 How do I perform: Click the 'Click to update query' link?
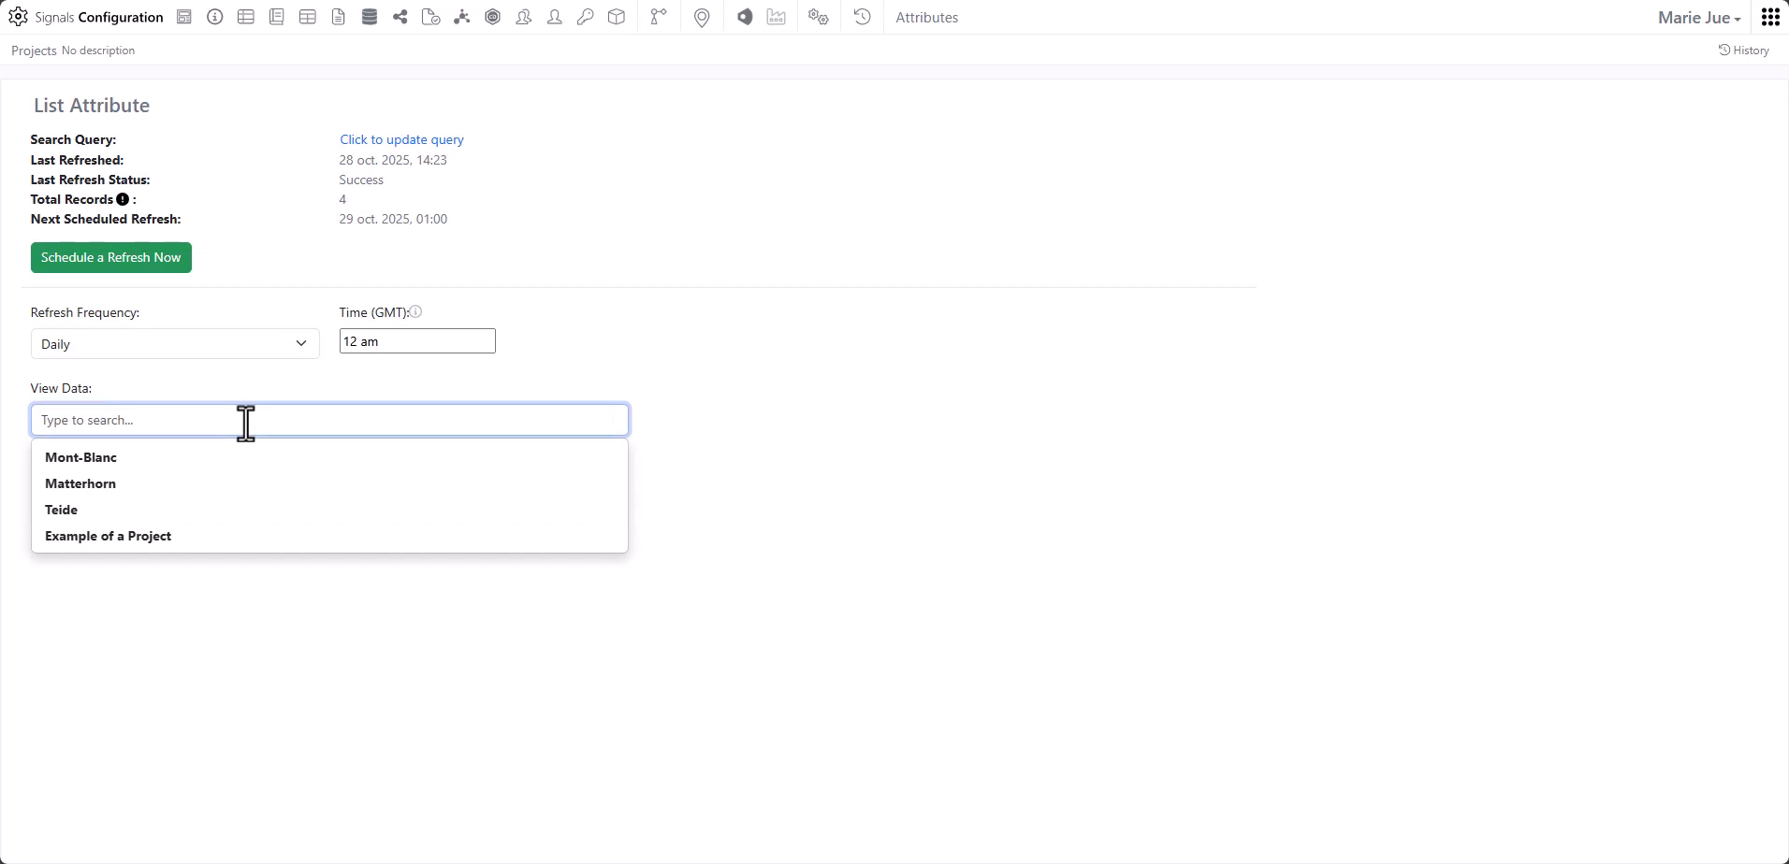tap(401, 138)
